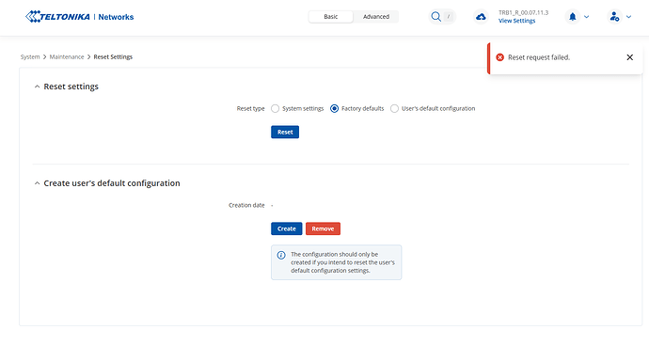Click the red error icon in notification
Image resolution: width=649 pixels, height=346 pixels.
point(500,57)
